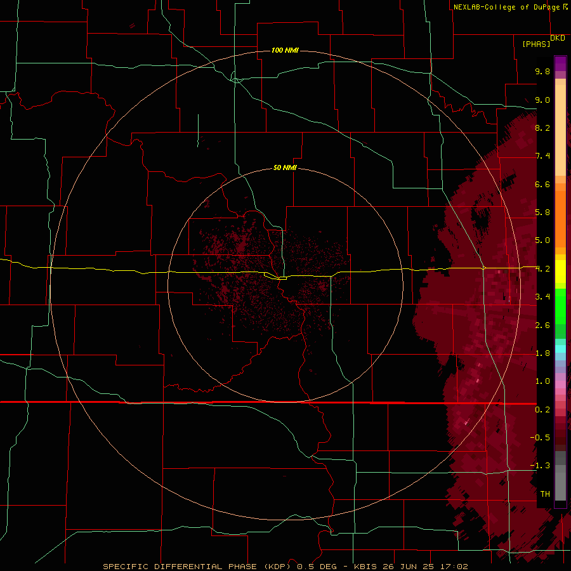Select the 50 NMI range ring label

[x=285, y=167]
